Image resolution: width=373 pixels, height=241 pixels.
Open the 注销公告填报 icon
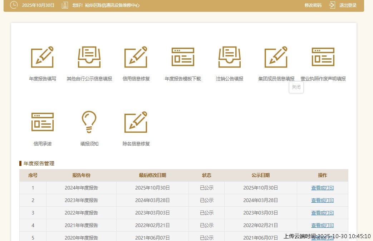pyautogui.click(x=230, y=57)
